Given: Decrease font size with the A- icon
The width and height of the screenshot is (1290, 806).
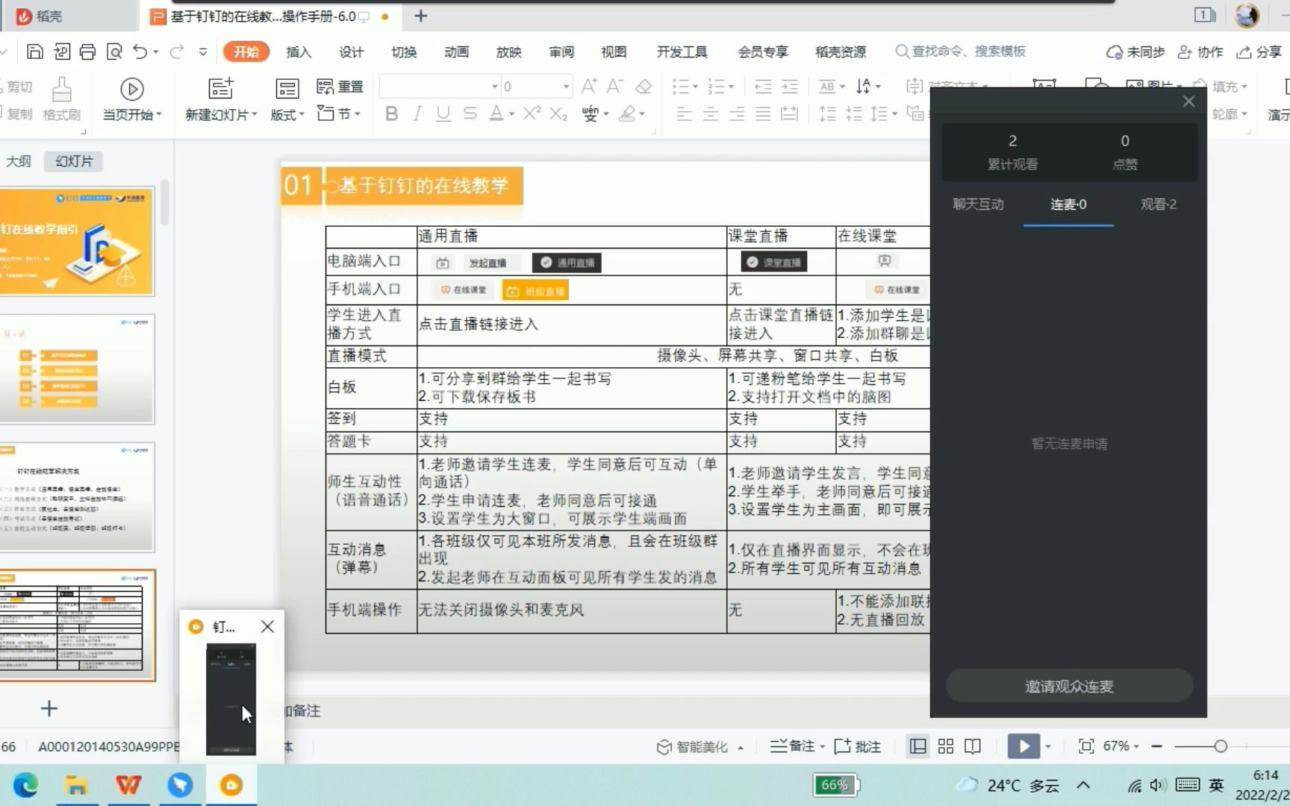Looking at the screenshot, I should point(614,87).
